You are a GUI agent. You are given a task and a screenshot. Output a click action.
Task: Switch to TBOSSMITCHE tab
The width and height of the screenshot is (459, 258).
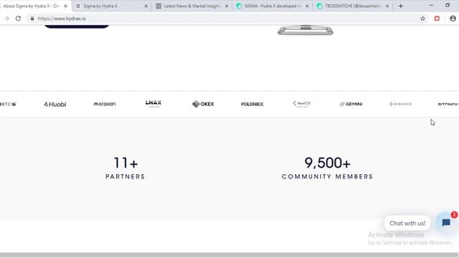[353, 6]
